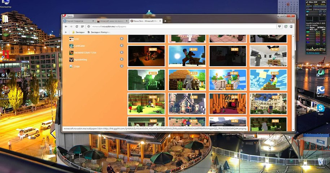Click the 40K download badge on sky island wallpaper
The height and width of the screenshot is (173, 330).
coord(234,73)
